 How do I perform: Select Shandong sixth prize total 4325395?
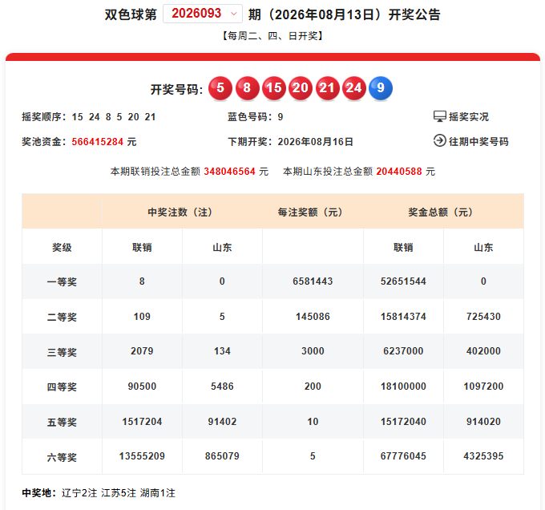pyautogui.click(x=483, y=455)
